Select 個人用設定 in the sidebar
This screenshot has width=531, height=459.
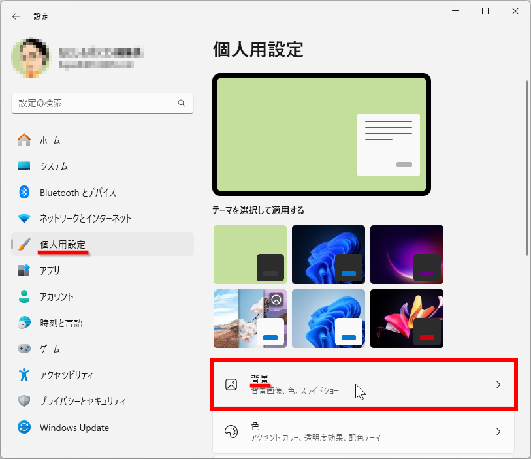[103, 244]
